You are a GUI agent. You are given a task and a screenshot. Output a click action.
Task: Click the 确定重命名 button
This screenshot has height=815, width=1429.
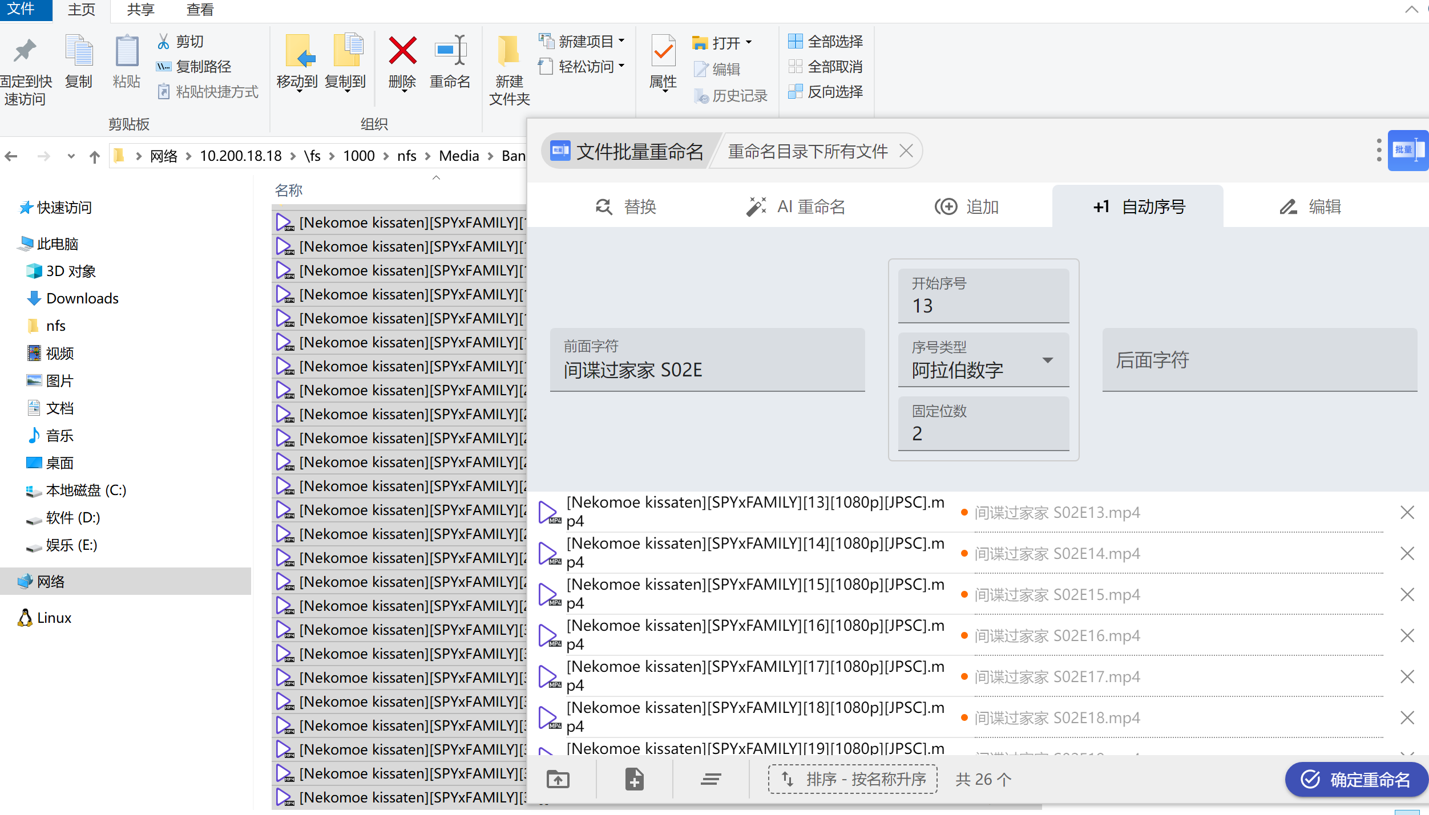(x=1356, y=779)
